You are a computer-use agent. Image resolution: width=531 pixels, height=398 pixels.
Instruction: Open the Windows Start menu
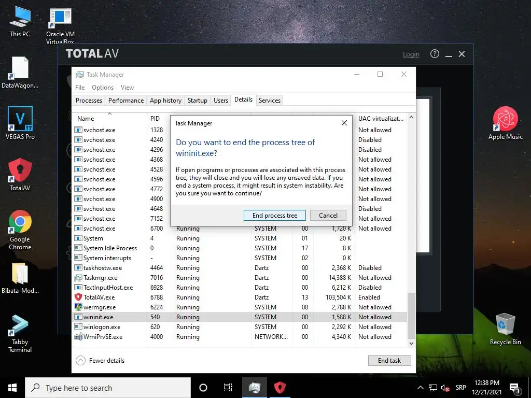[x=12, y=388]
